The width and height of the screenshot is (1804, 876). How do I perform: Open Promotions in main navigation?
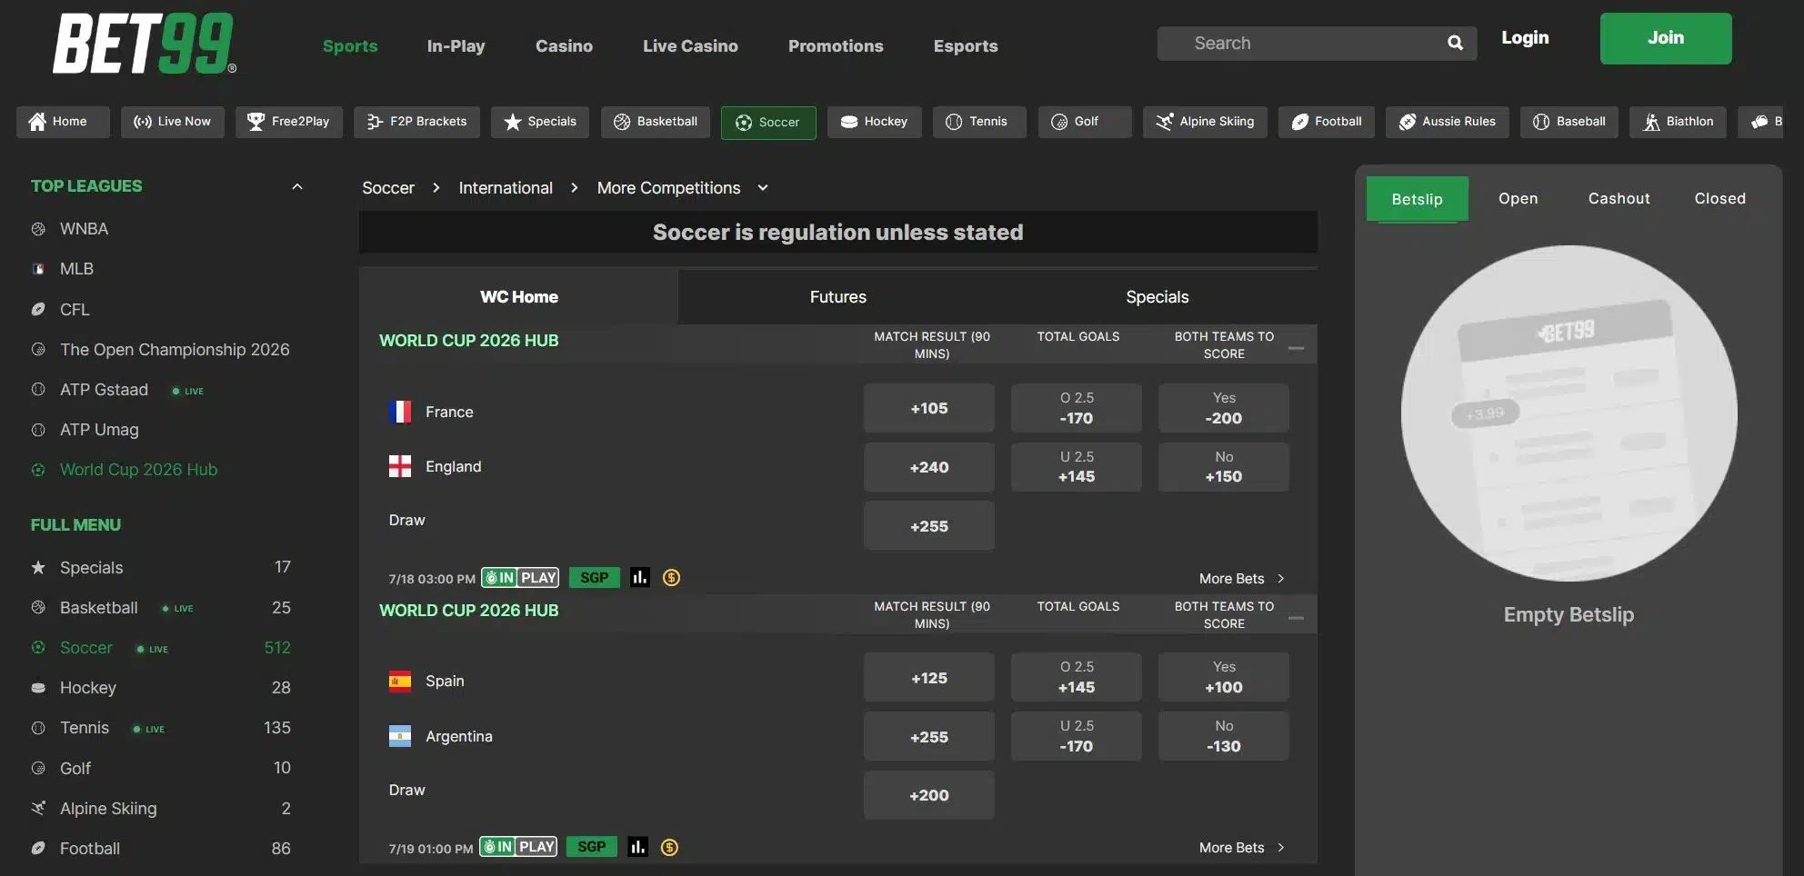click(x=836, y=46)
